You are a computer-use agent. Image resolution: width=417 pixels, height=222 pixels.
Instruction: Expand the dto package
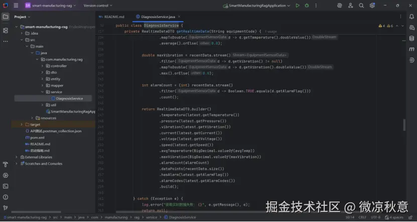coord(42,72)
